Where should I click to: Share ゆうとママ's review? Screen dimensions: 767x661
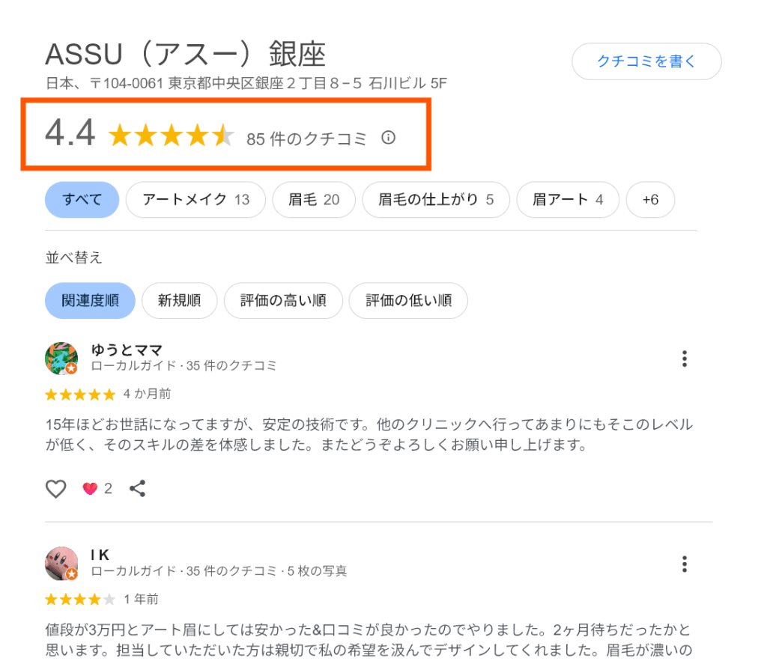[137, 489]
